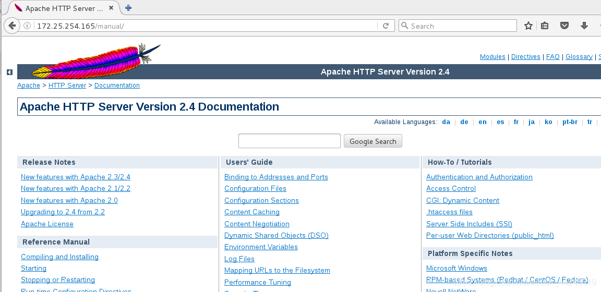
Task: Switch language to ko
Action: pos(548,122)
